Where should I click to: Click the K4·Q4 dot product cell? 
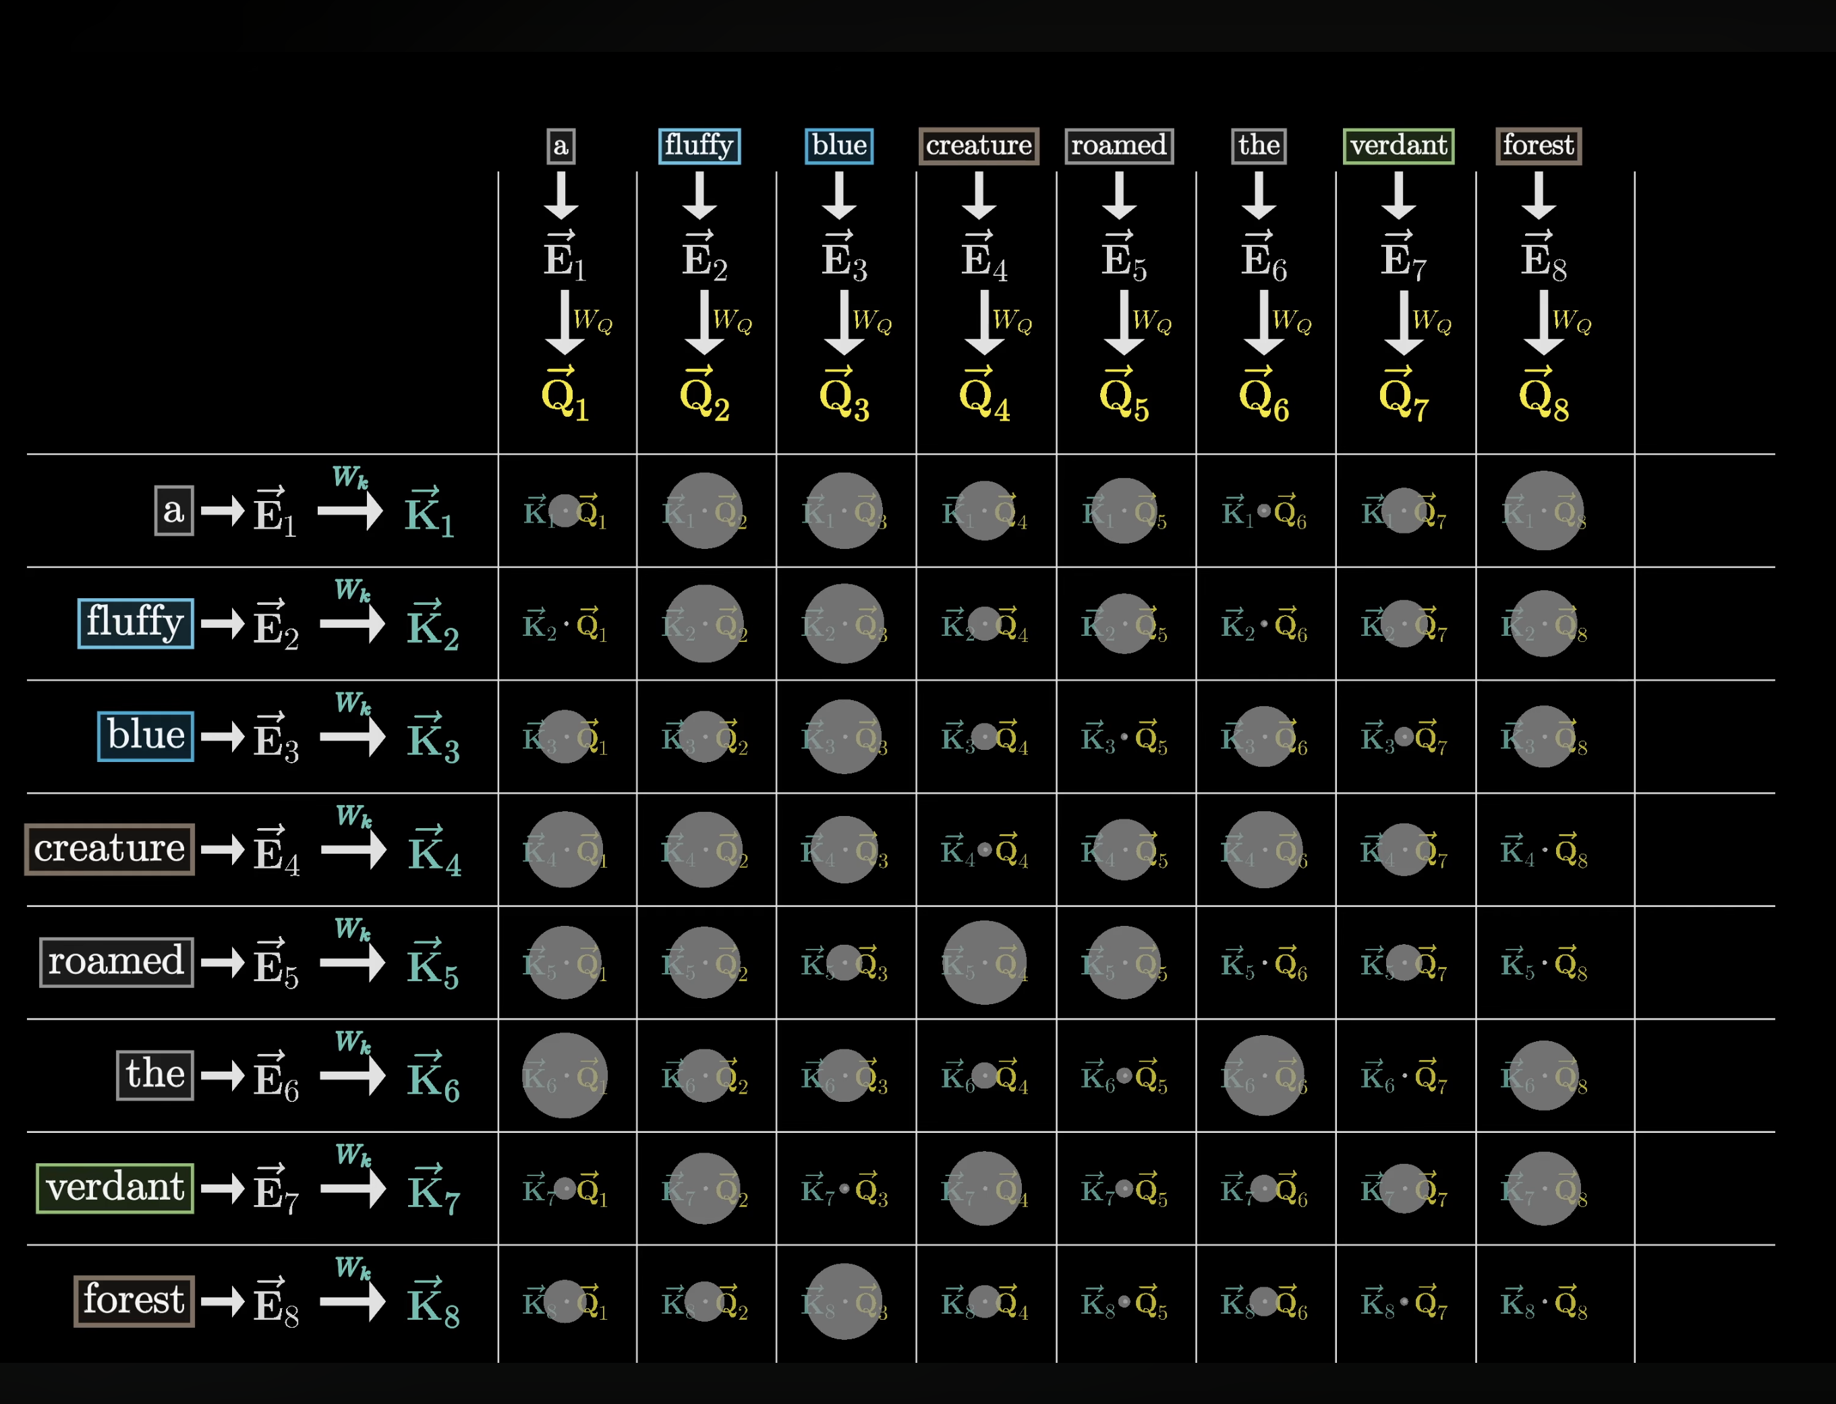point(984,850)
